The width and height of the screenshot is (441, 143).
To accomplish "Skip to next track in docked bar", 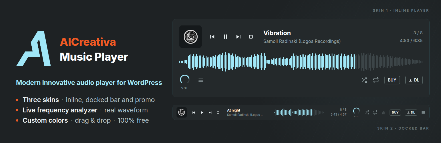I will 210,113.
